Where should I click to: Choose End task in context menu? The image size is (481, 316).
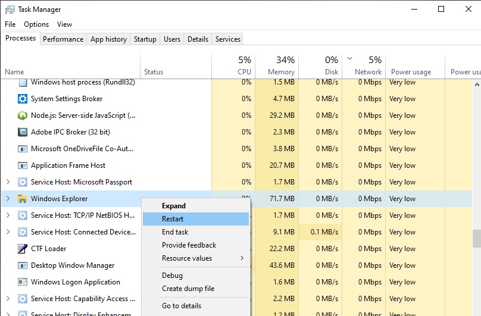coord(196,232)
